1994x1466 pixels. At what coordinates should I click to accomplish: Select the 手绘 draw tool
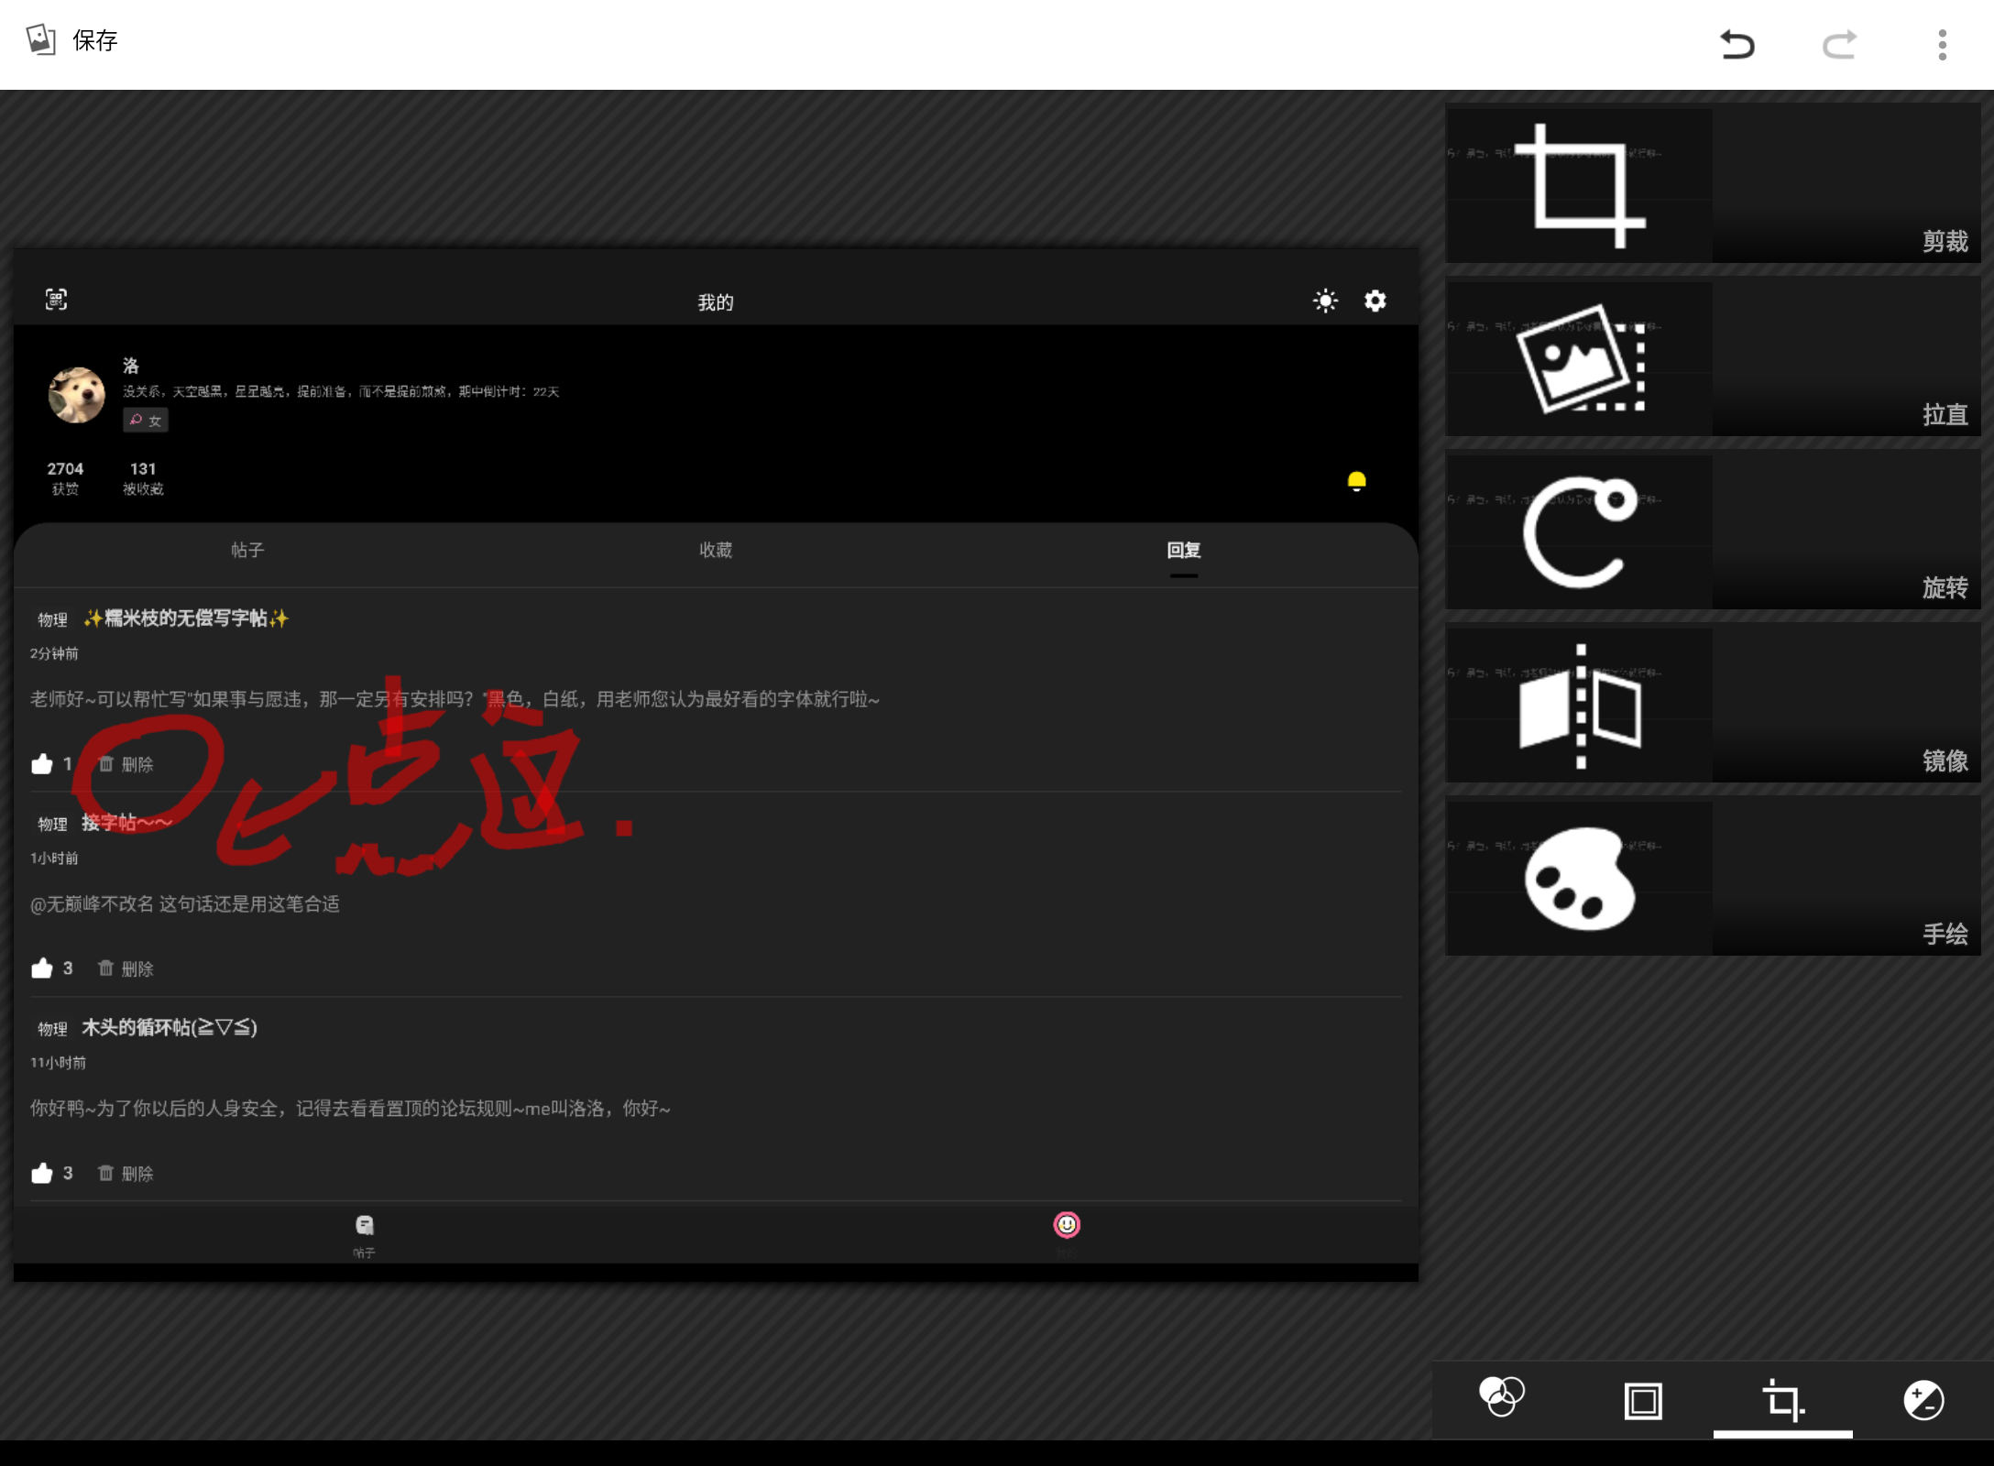pos(1713,878)
